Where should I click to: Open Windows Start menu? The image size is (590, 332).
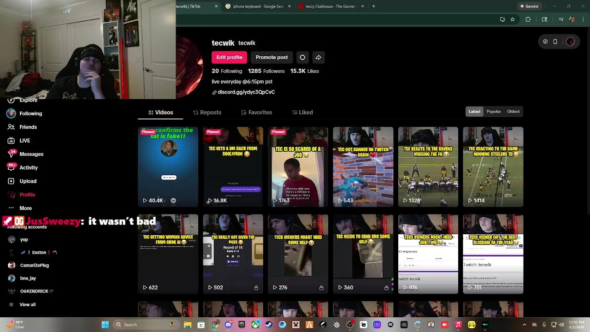(x=105, y=325)
